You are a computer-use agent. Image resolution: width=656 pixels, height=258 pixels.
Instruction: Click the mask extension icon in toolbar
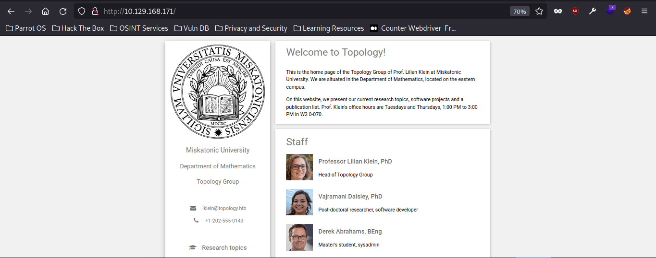[x=558, y=11]
